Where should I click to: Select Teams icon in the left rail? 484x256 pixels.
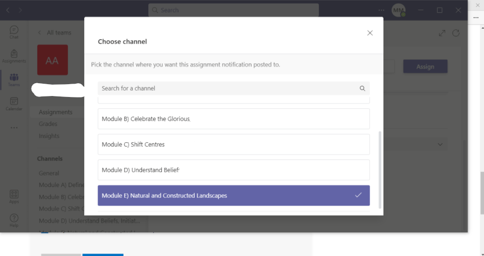[14, 80]
